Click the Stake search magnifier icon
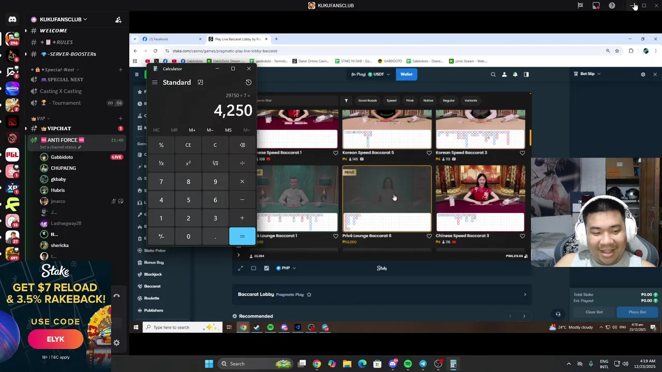Screen dimensions: 662x372 point(493,74)
